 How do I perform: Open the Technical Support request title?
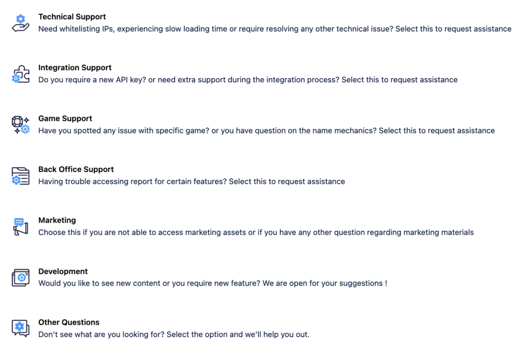click(72, 17)
